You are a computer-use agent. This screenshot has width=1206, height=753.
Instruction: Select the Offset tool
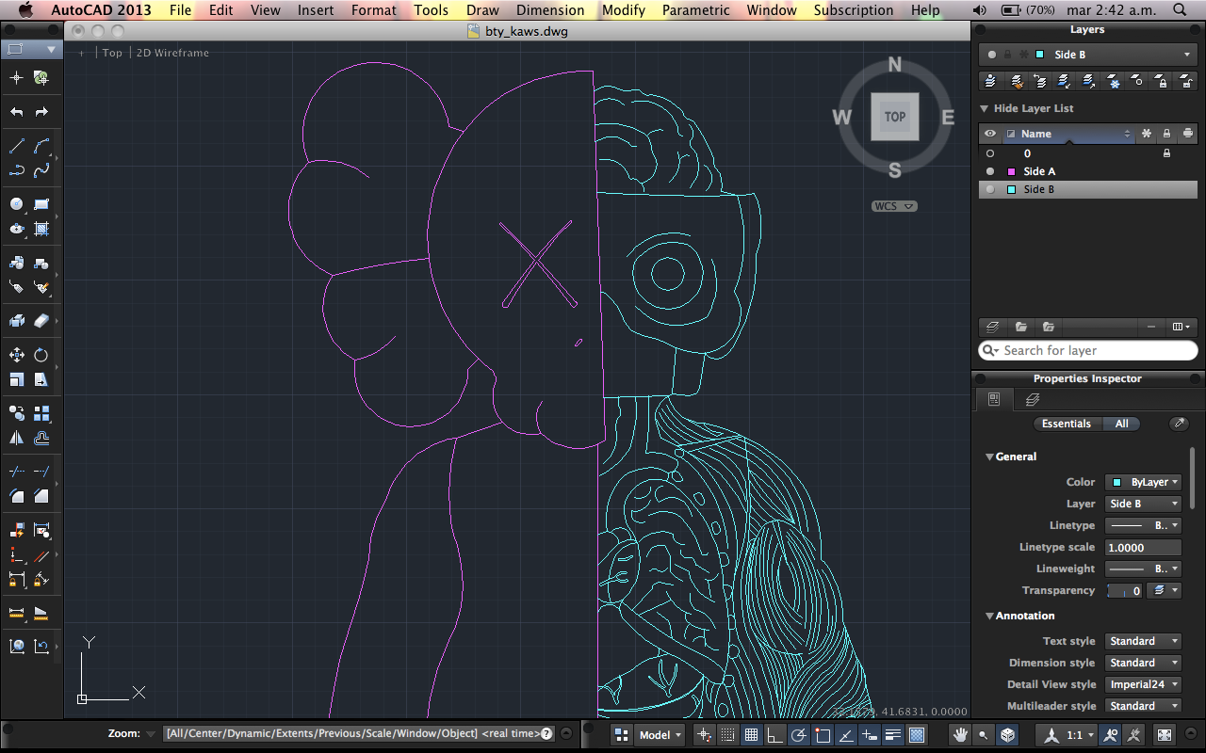click(x=41, y=438)
